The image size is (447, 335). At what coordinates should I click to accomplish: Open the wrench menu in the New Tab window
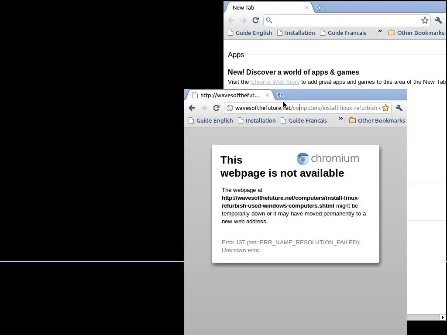click(438, 20)
